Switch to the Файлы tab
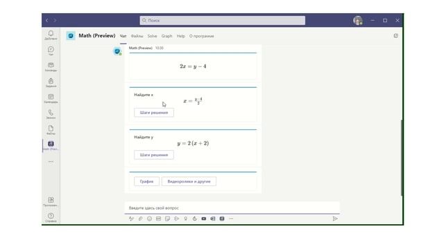 (x=137, y=36)
